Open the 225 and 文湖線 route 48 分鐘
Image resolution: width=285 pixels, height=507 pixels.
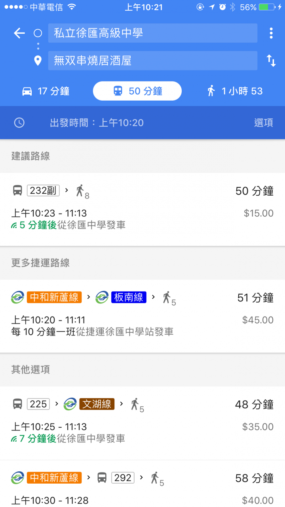click(142, 423)
